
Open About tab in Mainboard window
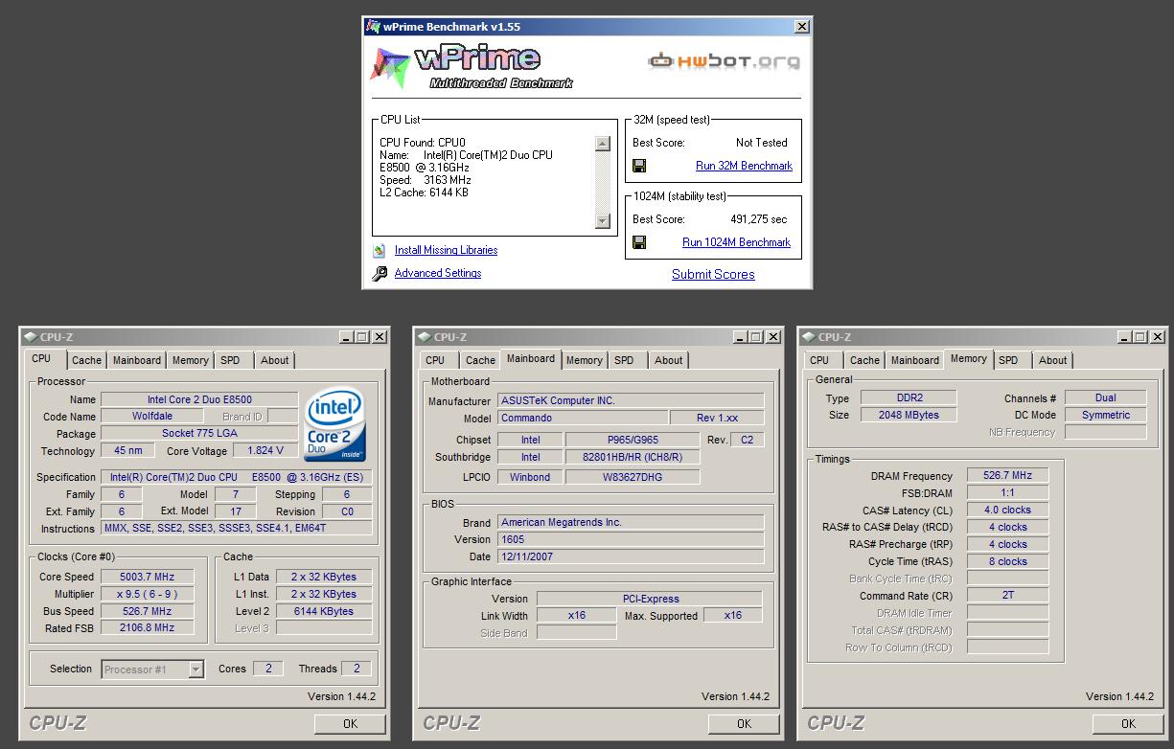668,360
